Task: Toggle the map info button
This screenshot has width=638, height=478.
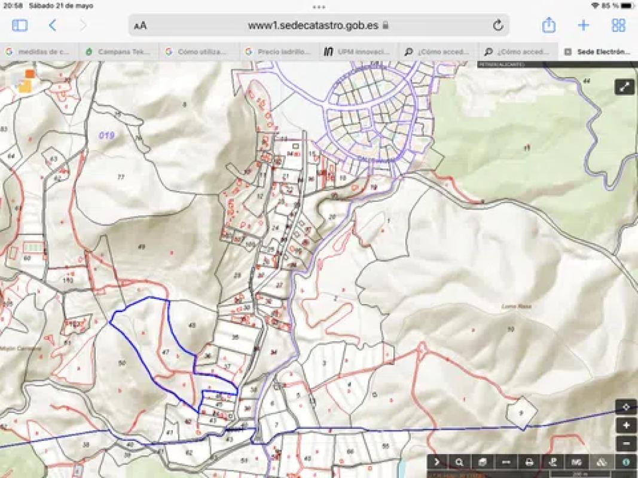Action: tap(626, 462)
